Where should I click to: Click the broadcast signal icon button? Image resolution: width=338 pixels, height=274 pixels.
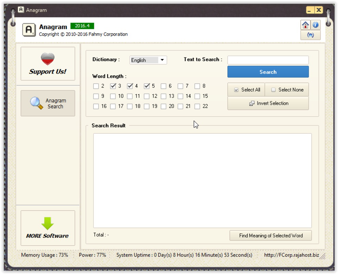coord(311,35)
